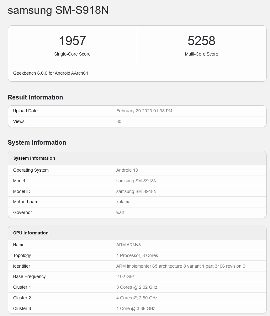Click the CPU Information table header
The width and height of the screenshot is (270, 316).
[31, 233]
